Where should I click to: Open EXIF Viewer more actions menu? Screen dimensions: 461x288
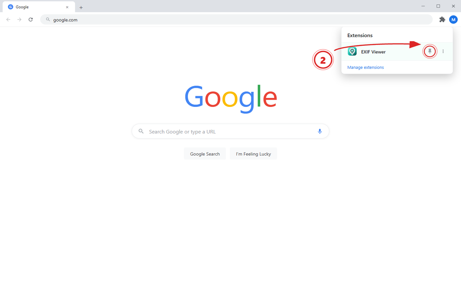click(x=443, y=51)
